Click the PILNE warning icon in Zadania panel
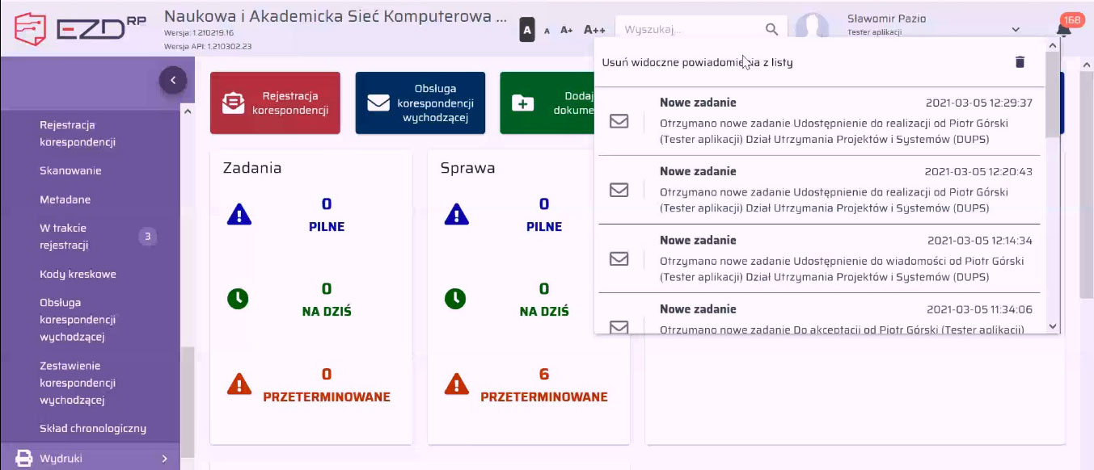 click(x=238, y=214)
